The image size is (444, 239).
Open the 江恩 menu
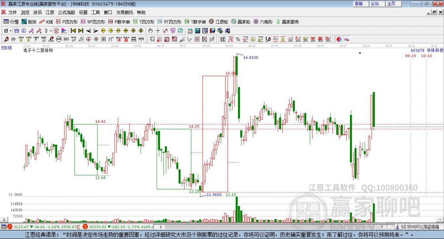(50, 13)
